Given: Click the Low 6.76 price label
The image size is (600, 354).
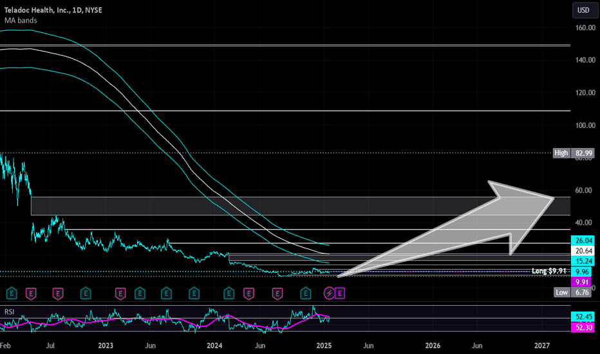Looking at the screenshot, I should tap(574, 292).
